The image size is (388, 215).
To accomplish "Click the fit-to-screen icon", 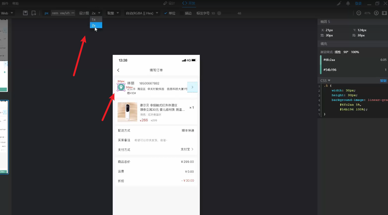I will click(x=384, y=13).
